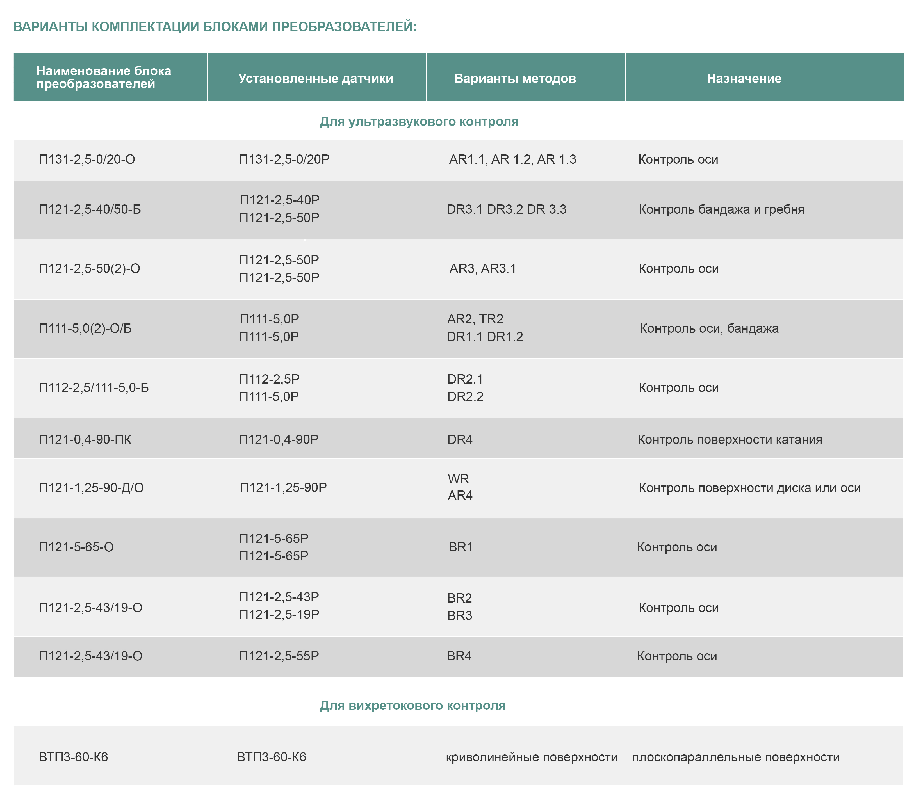Viewport: 914px width, 794px height.
Task: Click the section title Для вихретокового контроля
Action: click(x=412, y=705)
